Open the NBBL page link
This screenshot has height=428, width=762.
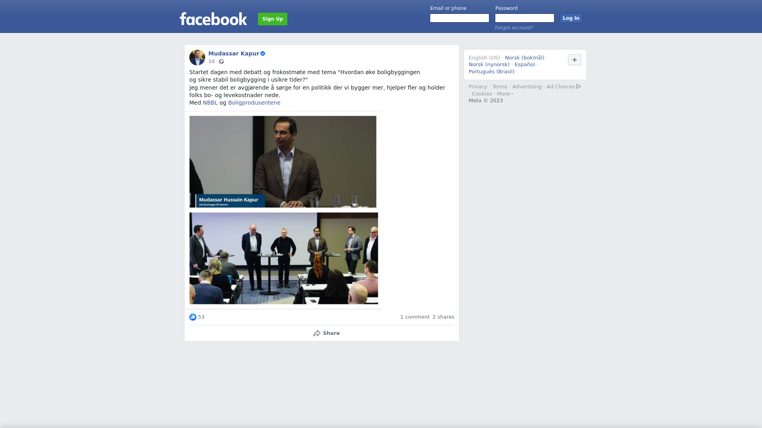(x=210, y=103)
